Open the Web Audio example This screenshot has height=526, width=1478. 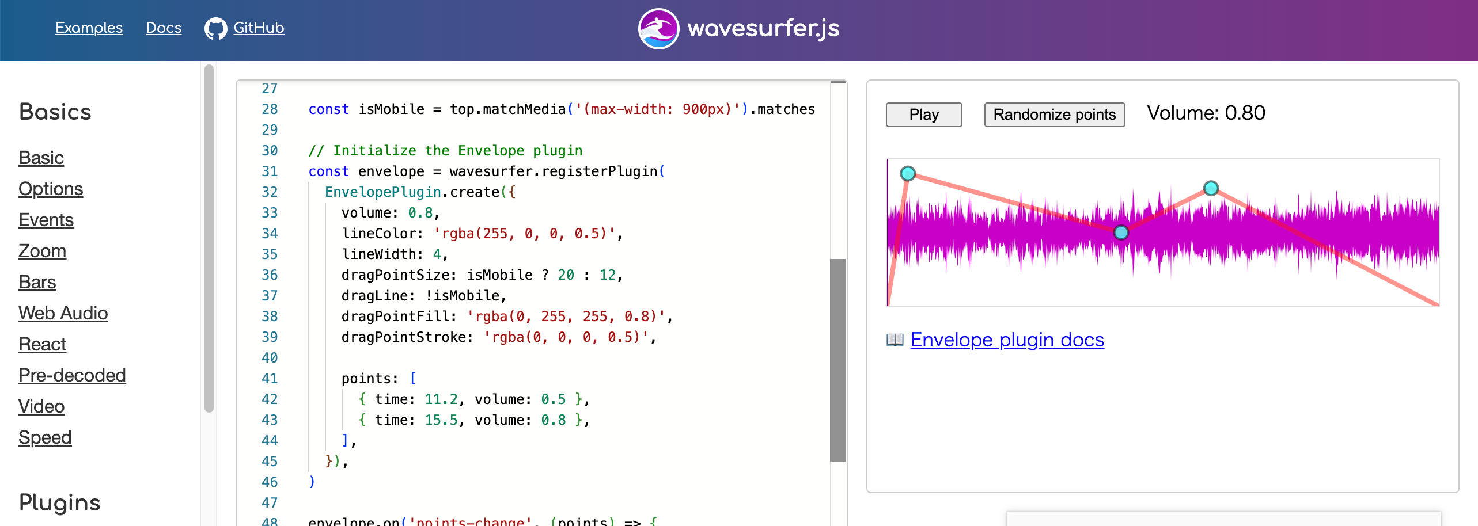63,313
